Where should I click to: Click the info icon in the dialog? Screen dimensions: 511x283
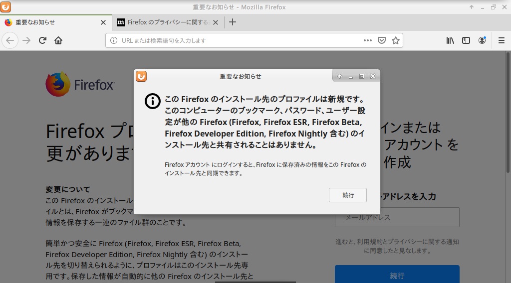point(153,101)
